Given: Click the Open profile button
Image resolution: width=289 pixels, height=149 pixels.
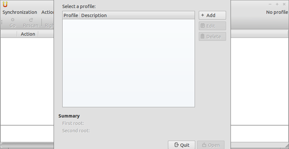Looking at the screenshot, I should point(211,145).
